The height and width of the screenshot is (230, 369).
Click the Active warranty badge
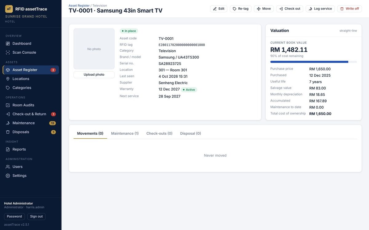tap(189, 90)
